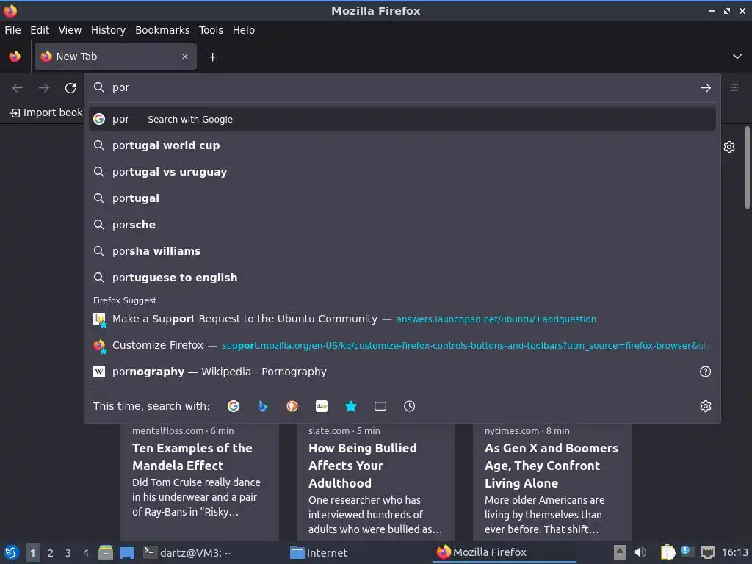Click the Go arrow in address bar
This screenshot has height=564, width=752.
pyautogui.click(x=706, y=88)
